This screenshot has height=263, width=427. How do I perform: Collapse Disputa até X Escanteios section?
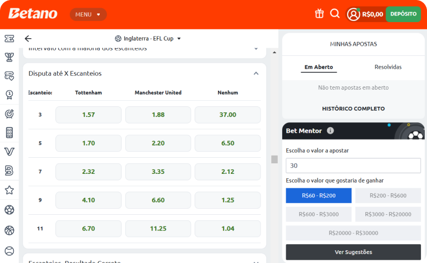pyautogui.click(x=256, y=74)
